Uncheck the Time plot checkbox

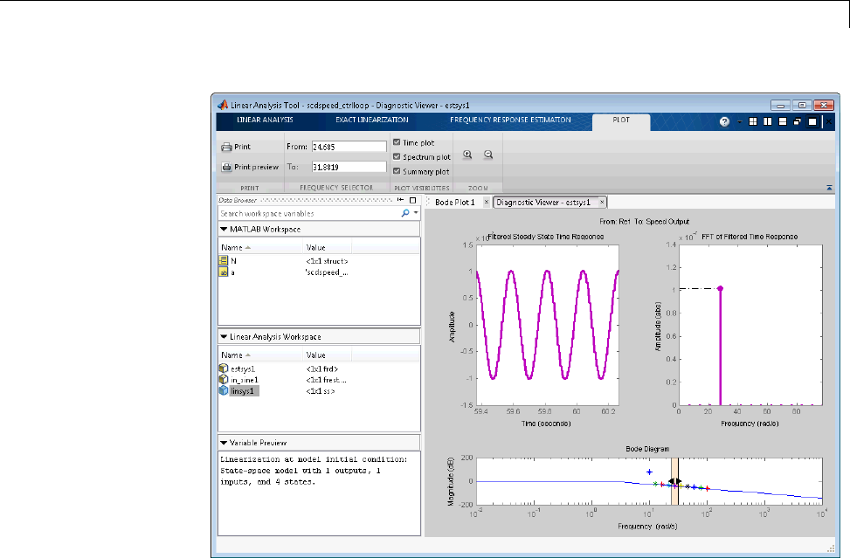tap(397, 142)
